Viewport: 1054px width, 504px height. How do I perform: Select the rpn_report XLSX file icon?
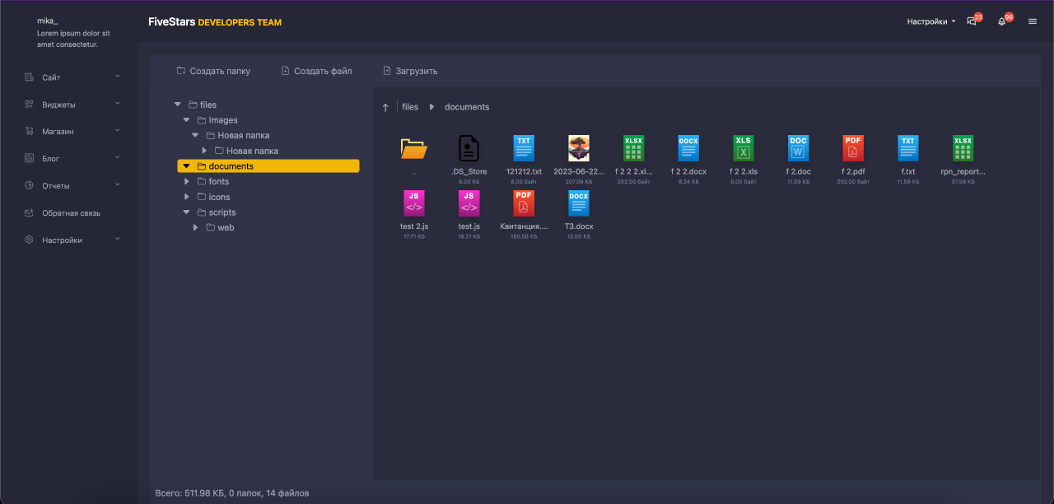tap(963, 148)
